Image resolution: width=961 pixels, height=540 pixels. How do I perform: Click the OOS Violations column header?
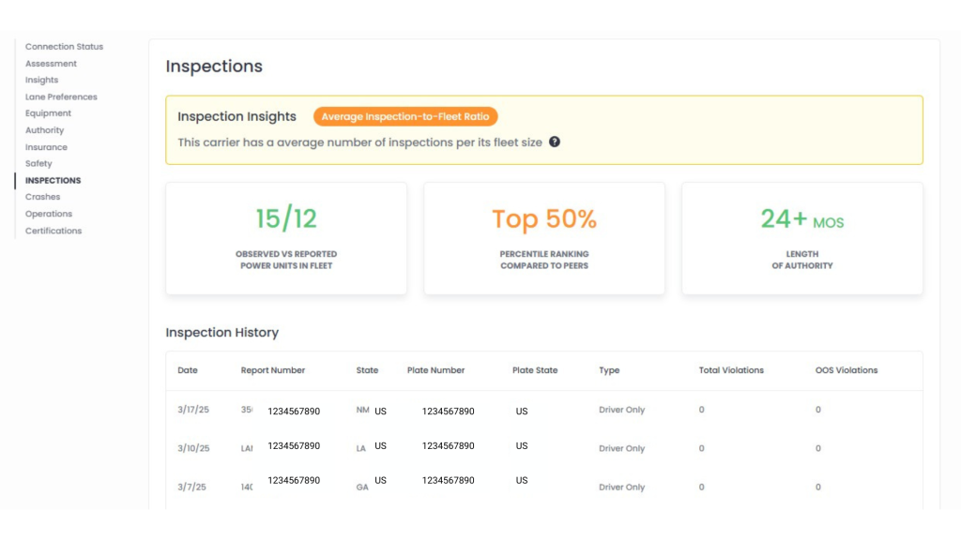tap(846, 370)
